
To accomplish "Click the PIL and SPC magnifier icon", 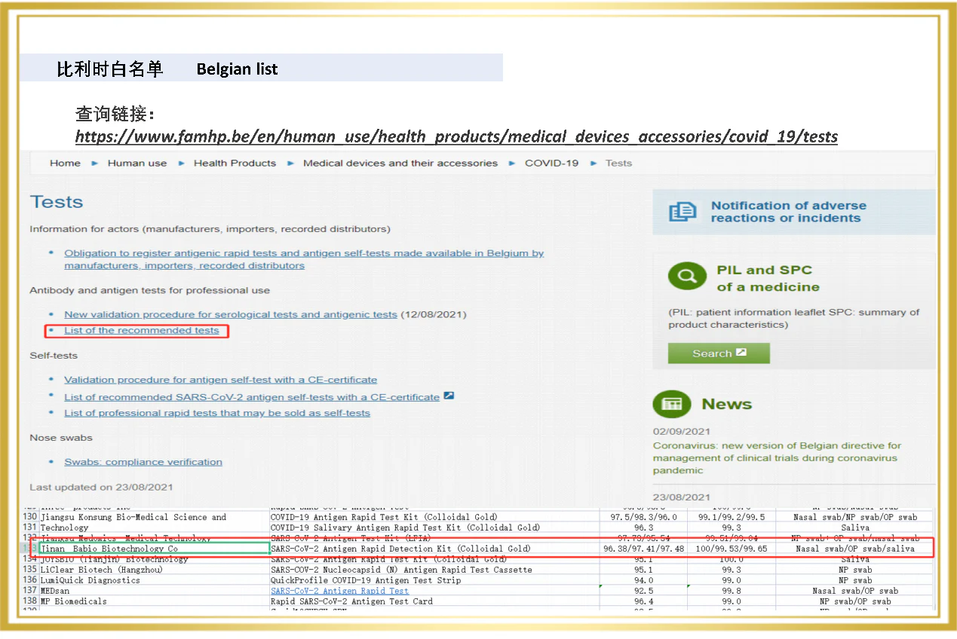I will click(x=687, y=277).
